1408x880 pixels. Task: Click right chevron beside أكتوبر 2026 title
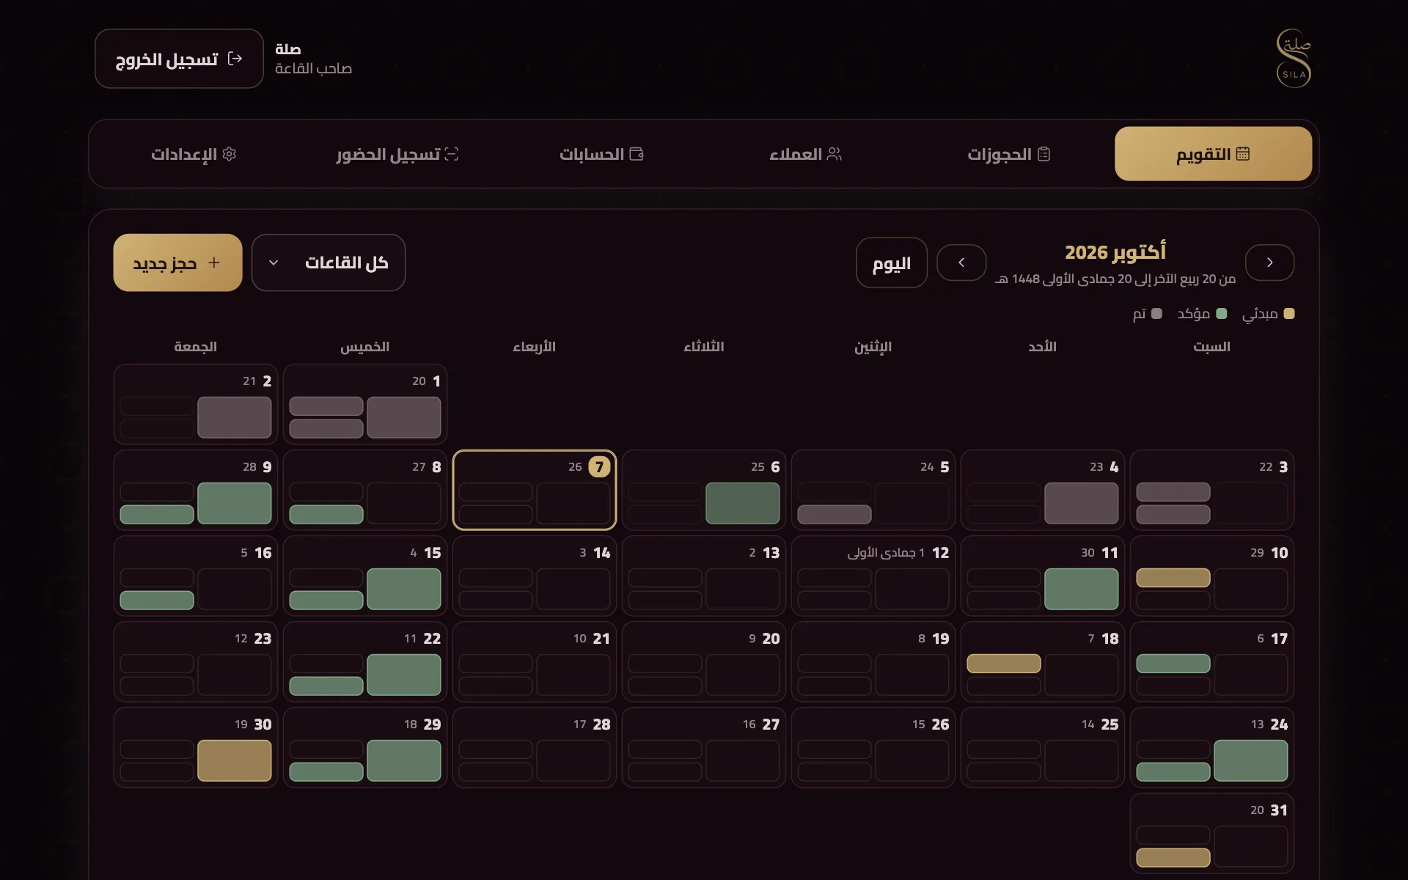pos(1269,263)
